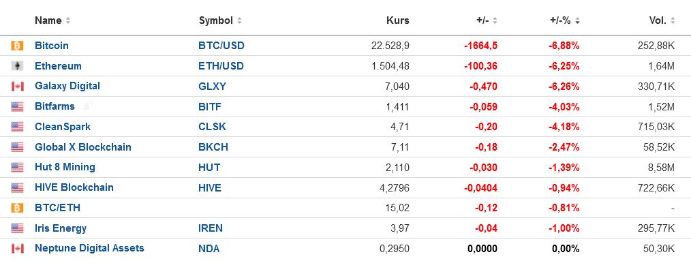Open the Iris Energy link
The height and width of the screenshot is (261, 691).
click(x=61, y=228)
